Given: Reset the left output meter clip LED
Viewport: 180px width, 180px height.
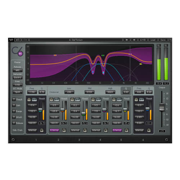Looking at the screenshot, I should (x=159, y=45).
